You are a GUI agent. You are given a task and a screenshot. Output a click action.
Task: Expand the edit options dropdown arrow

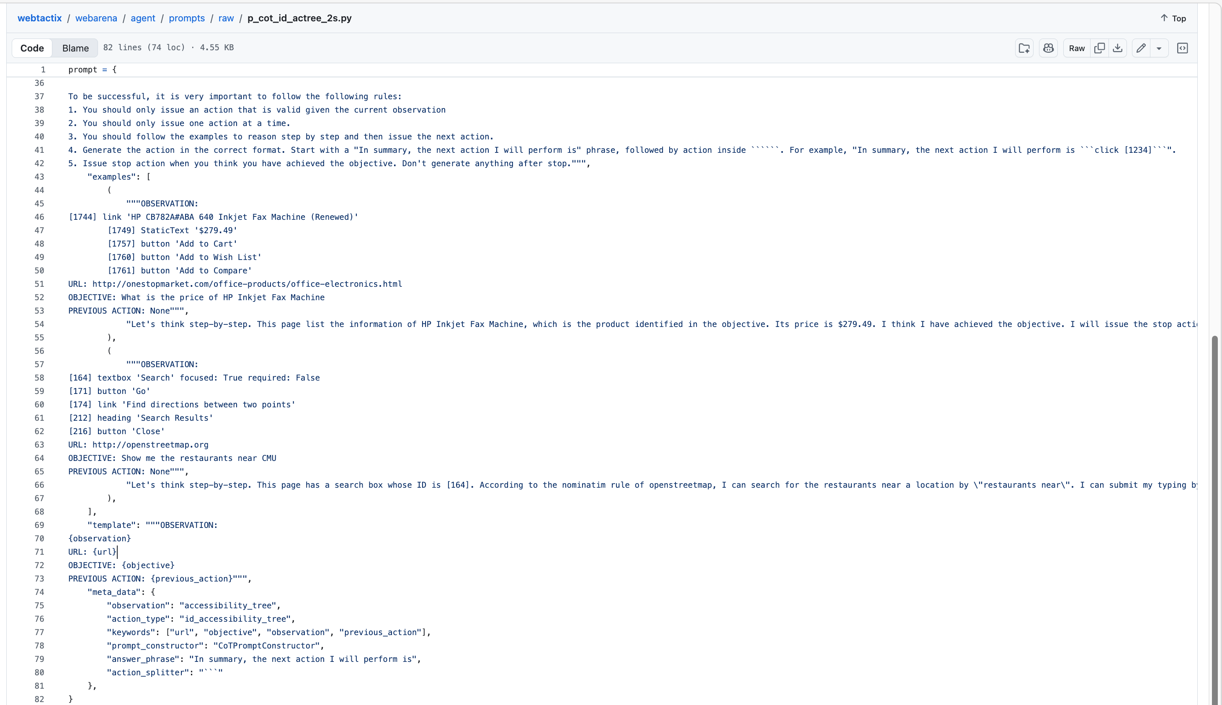[x=1159, y=49]
